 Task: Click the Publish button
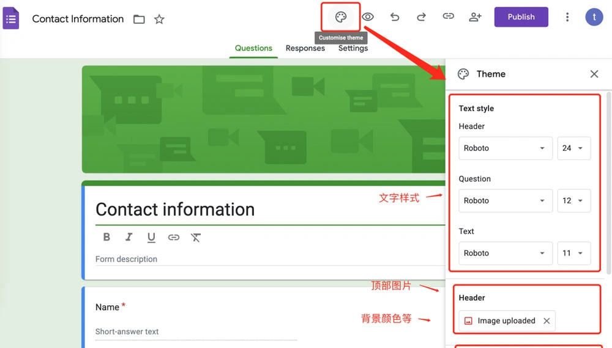point(521,17)
